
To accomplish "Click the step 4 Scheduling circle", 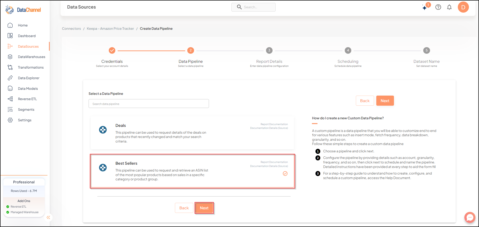I will [348, 50].
